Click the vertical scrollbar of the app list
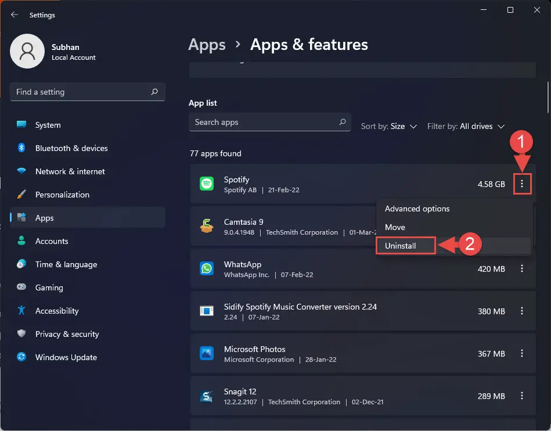This screenshot has width=551, height=431. pos(548,98)
